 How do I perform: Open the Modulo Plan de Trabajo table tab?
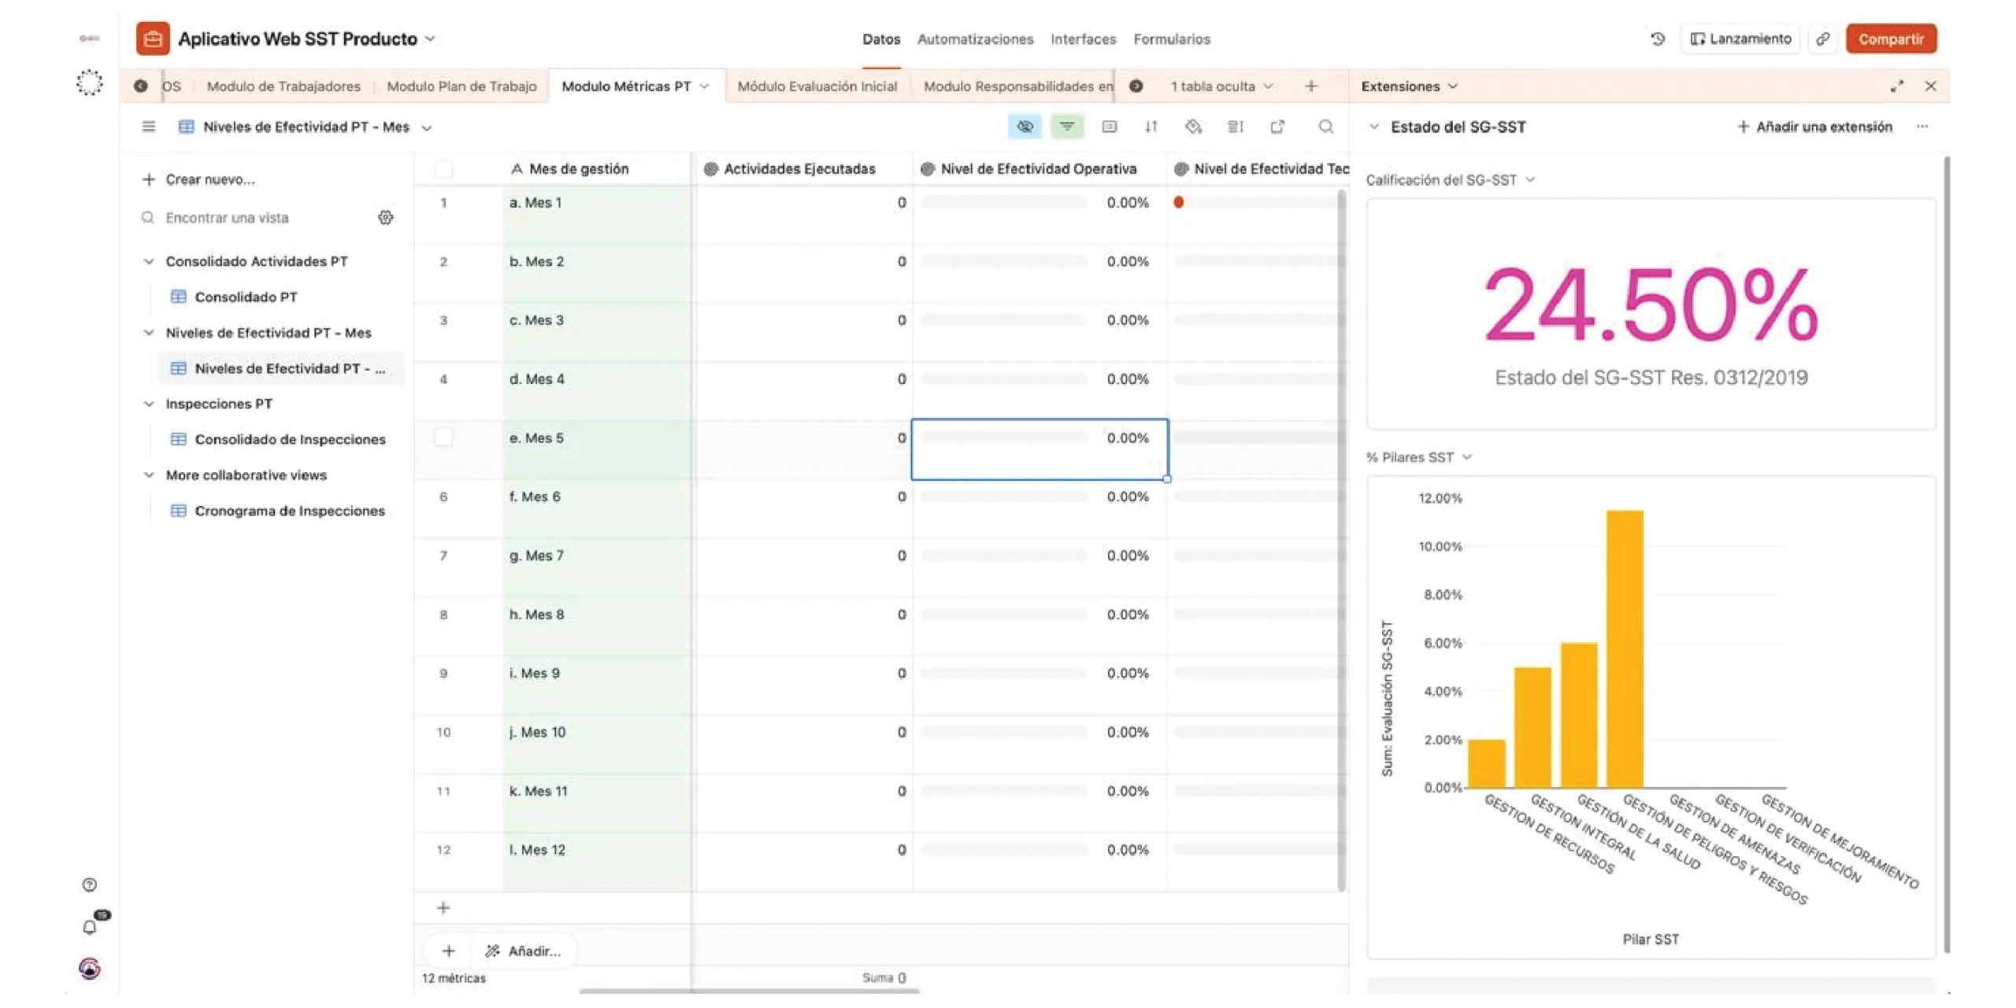461,87
